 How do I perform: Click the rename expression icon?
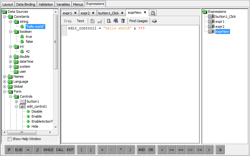point(109,21)
